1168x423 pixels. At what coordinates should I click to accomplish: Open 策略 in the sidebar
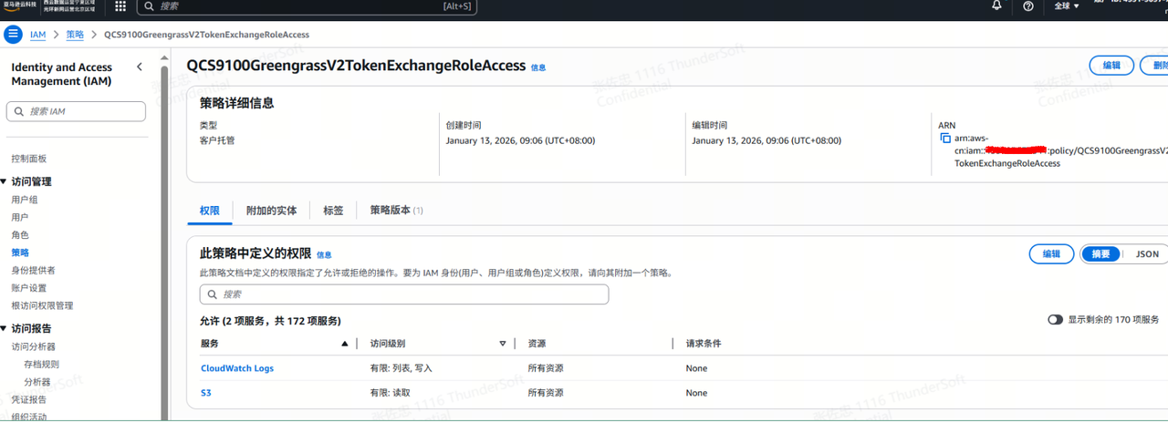pos(20,253)
